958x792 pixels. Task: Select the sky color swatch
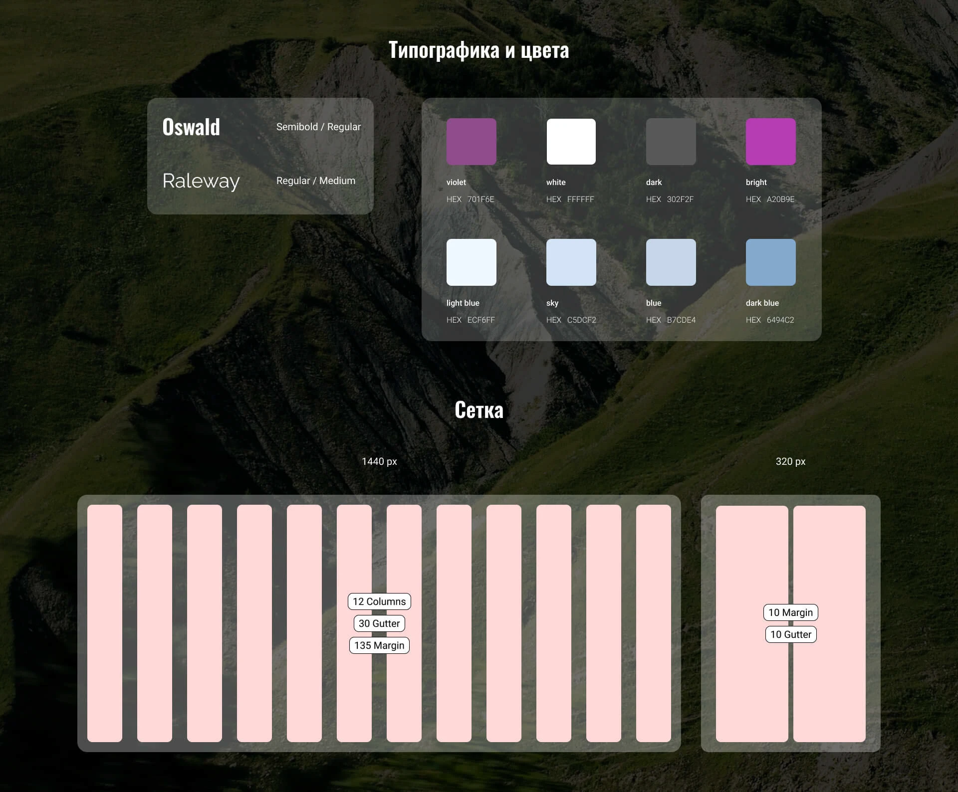[571, 262]
